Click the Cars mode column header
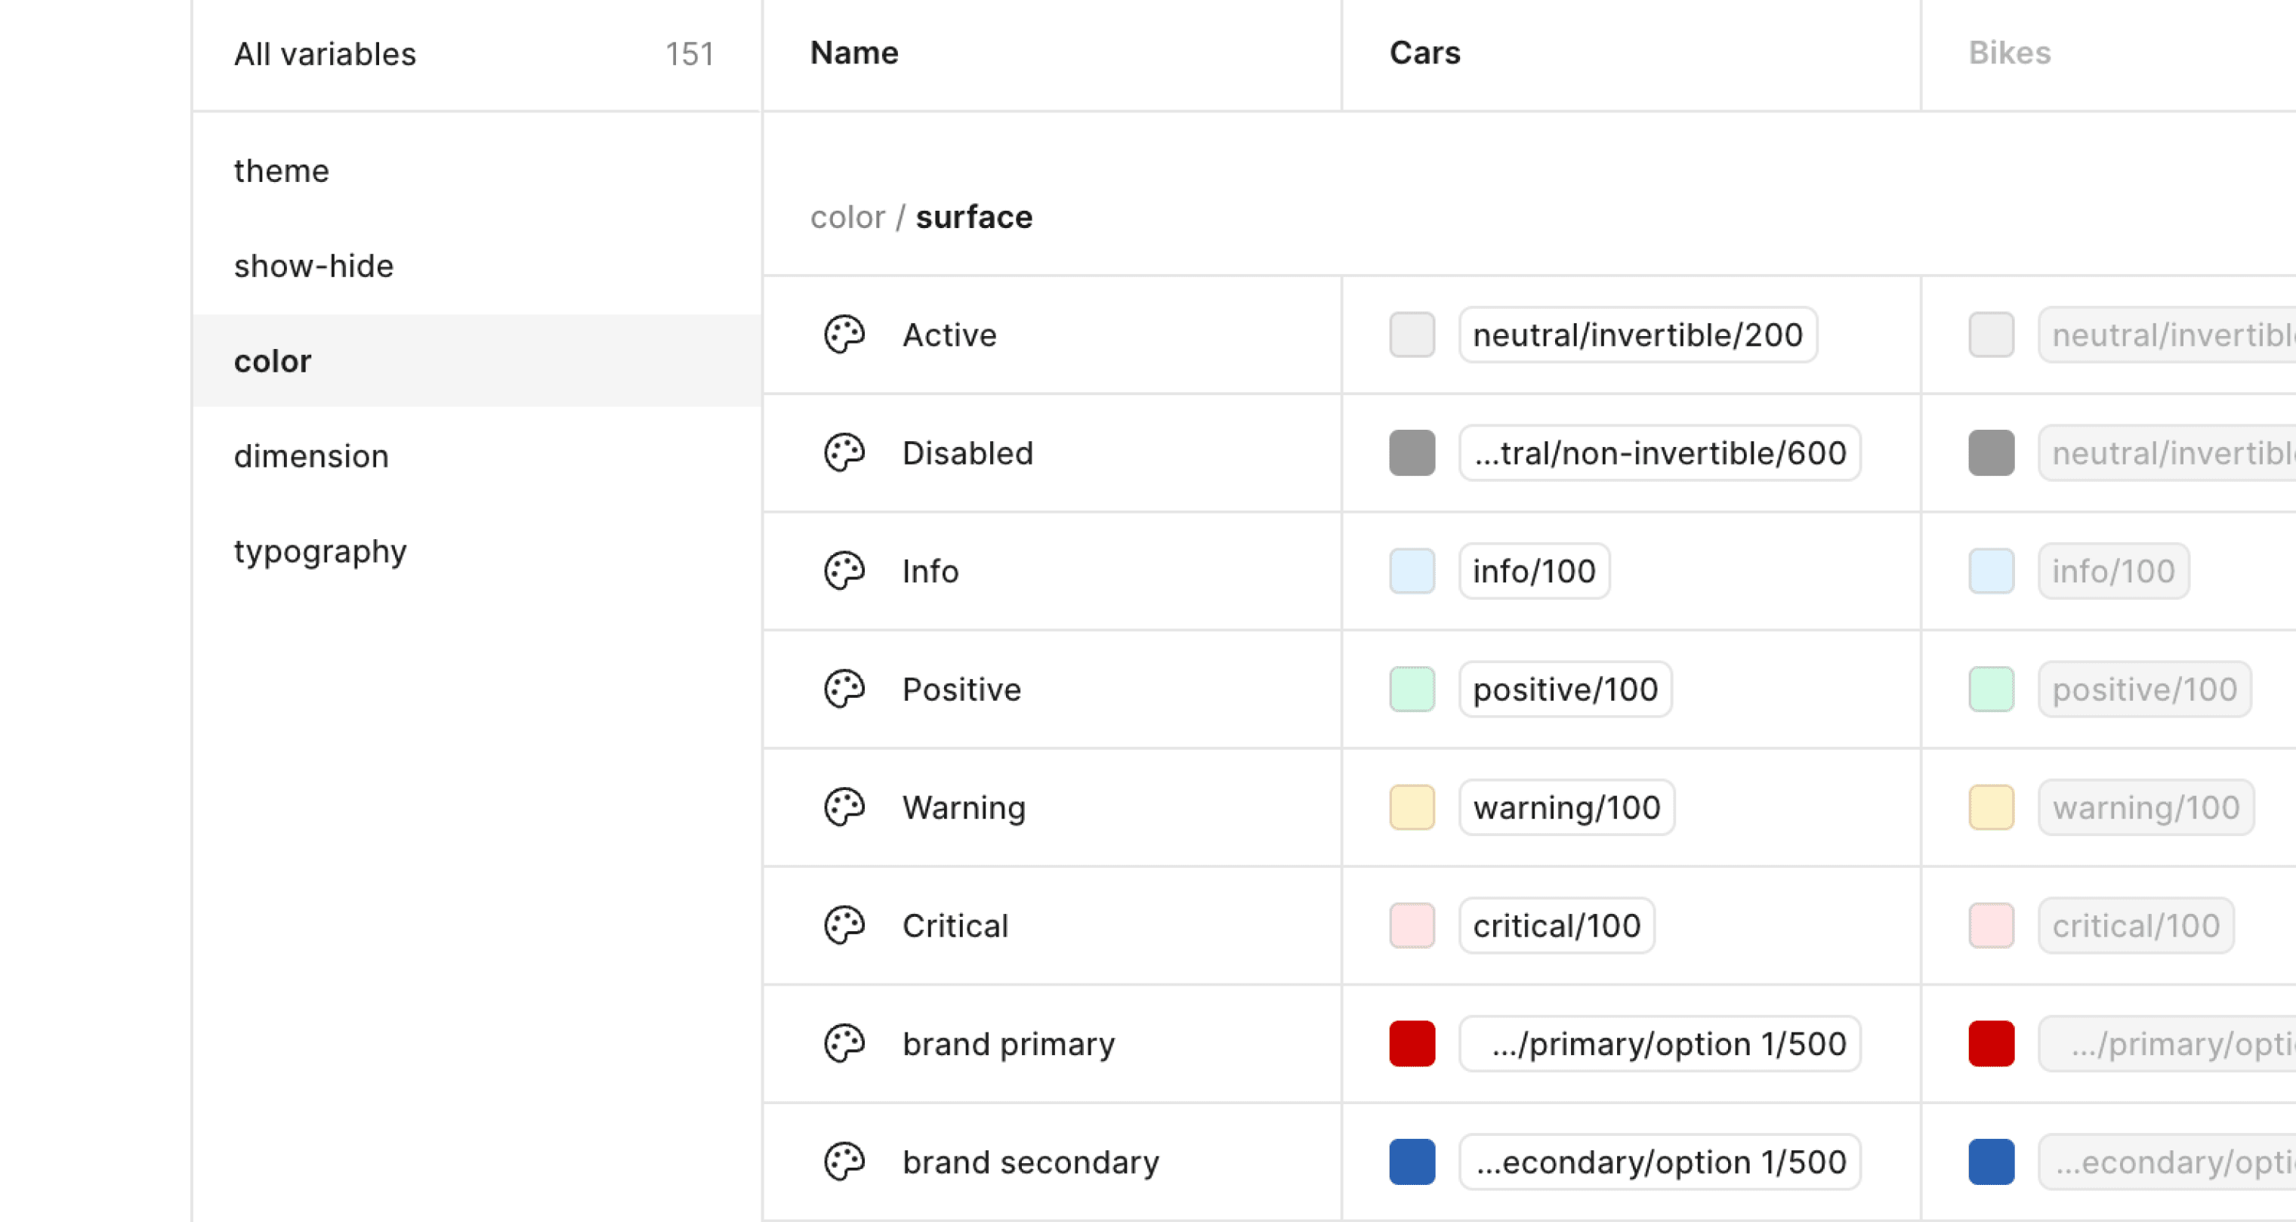Viewport: 2296px width, 1222px height. [1424, 54]
